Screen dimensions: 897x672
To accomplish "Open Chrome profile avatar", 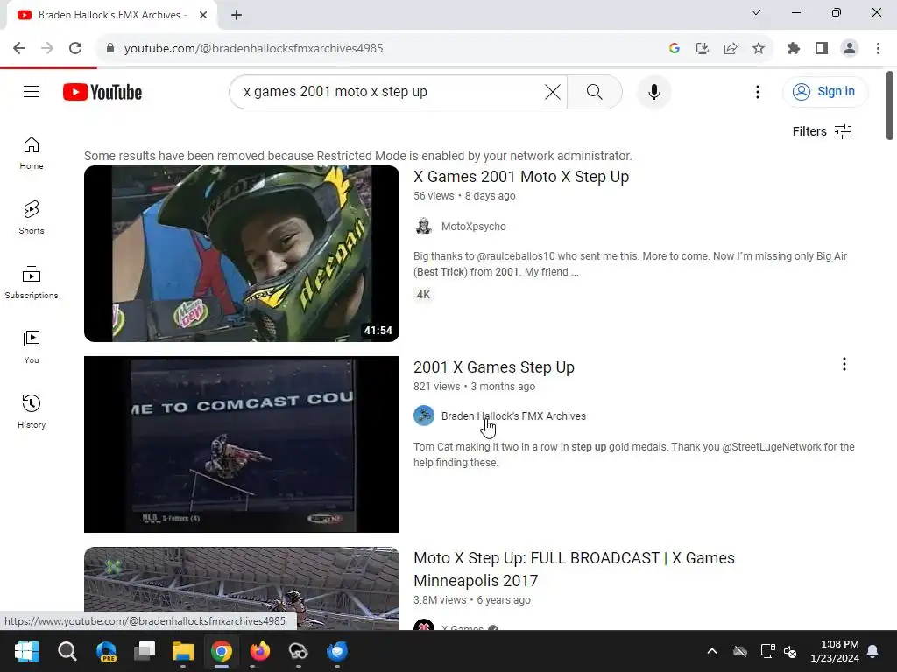I will (850, 49).
